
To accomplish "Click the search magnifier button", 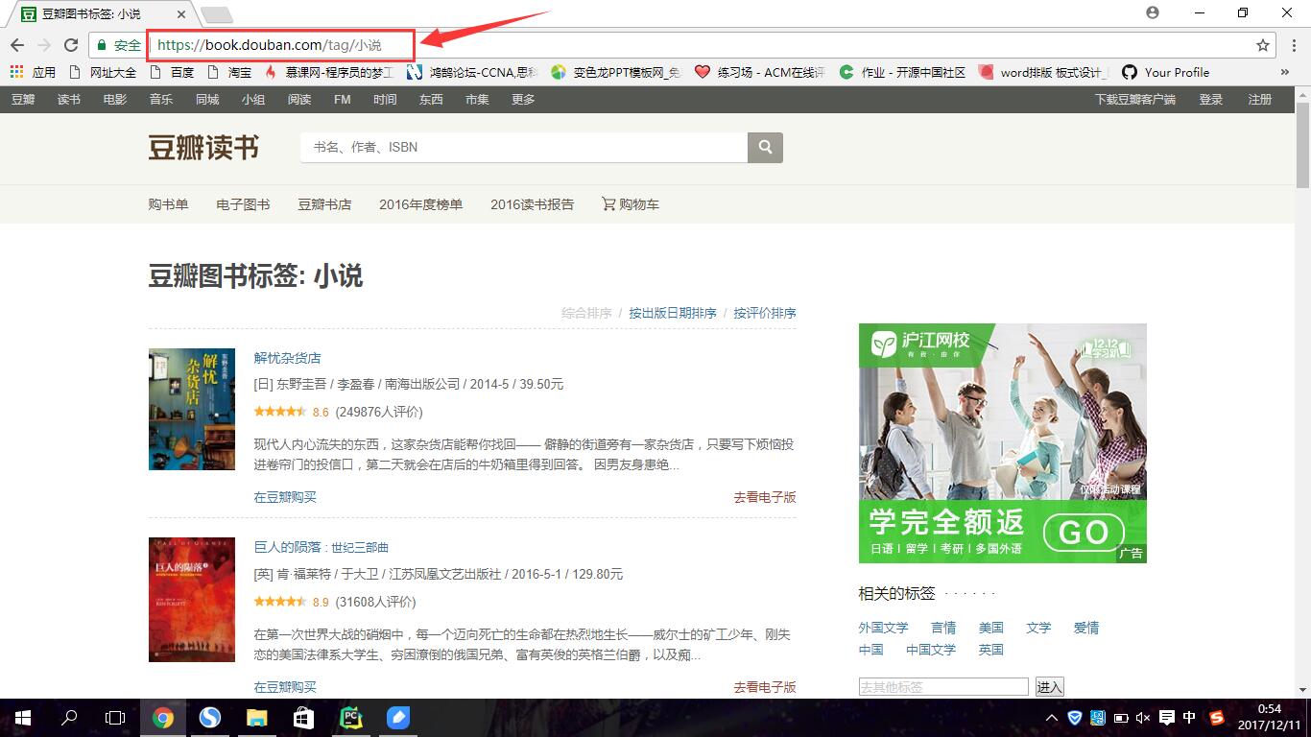I will tap(765, 148).
